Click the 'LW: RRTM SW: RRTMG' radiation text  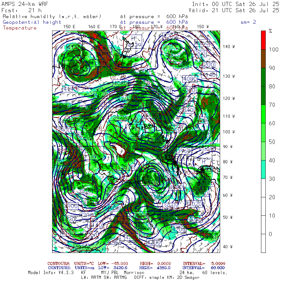point(104,278)
